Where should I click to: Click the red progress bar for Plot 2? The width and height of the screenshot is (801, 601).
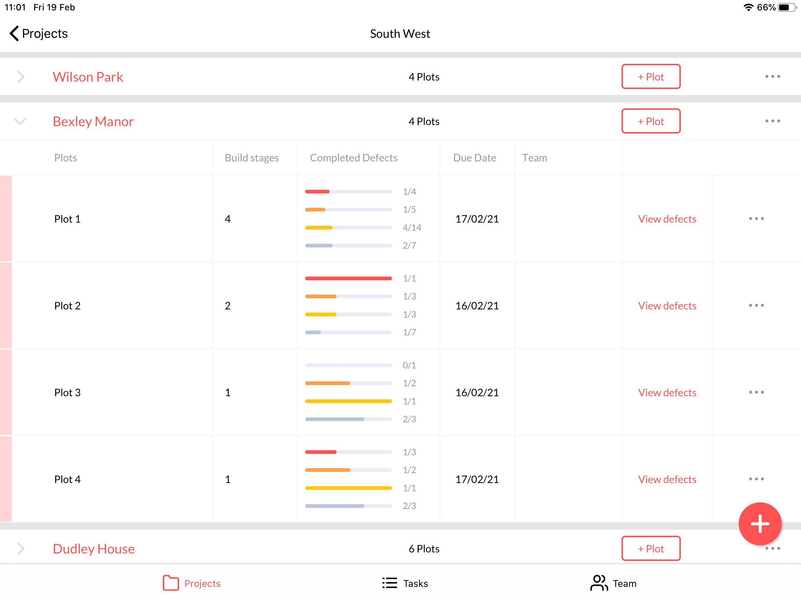tap(348, 278)
